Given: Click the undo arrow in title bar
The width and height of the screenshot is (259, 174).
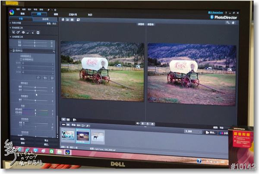Looking at the screenshot, I should (48, 10).
